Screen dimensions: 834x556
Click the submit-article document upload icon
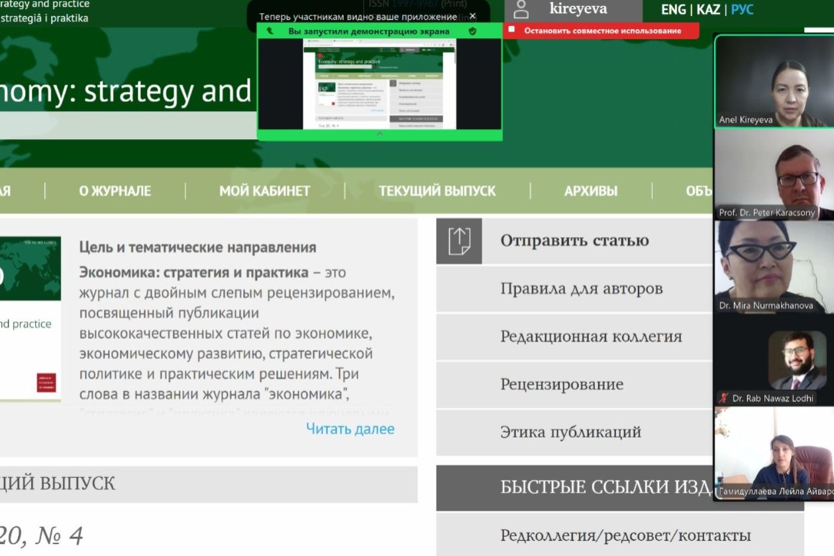pos(459,241)
